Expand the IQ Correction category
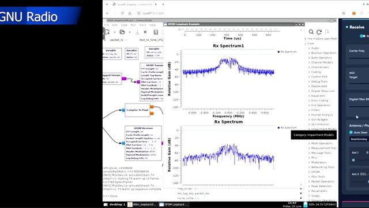This screenshot has width=369, height=208. (x=309, y=124)
